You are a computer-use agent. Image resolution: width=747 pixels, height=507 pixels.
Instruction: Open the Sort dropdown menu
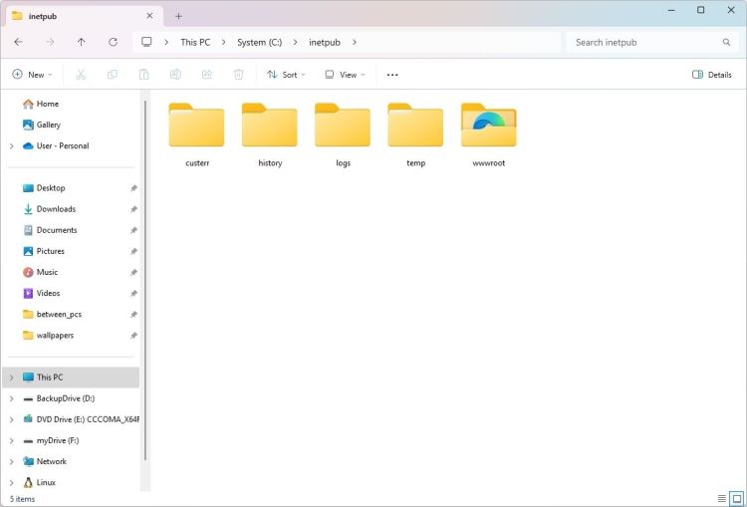pyautogui.click(x=286, y=75)
